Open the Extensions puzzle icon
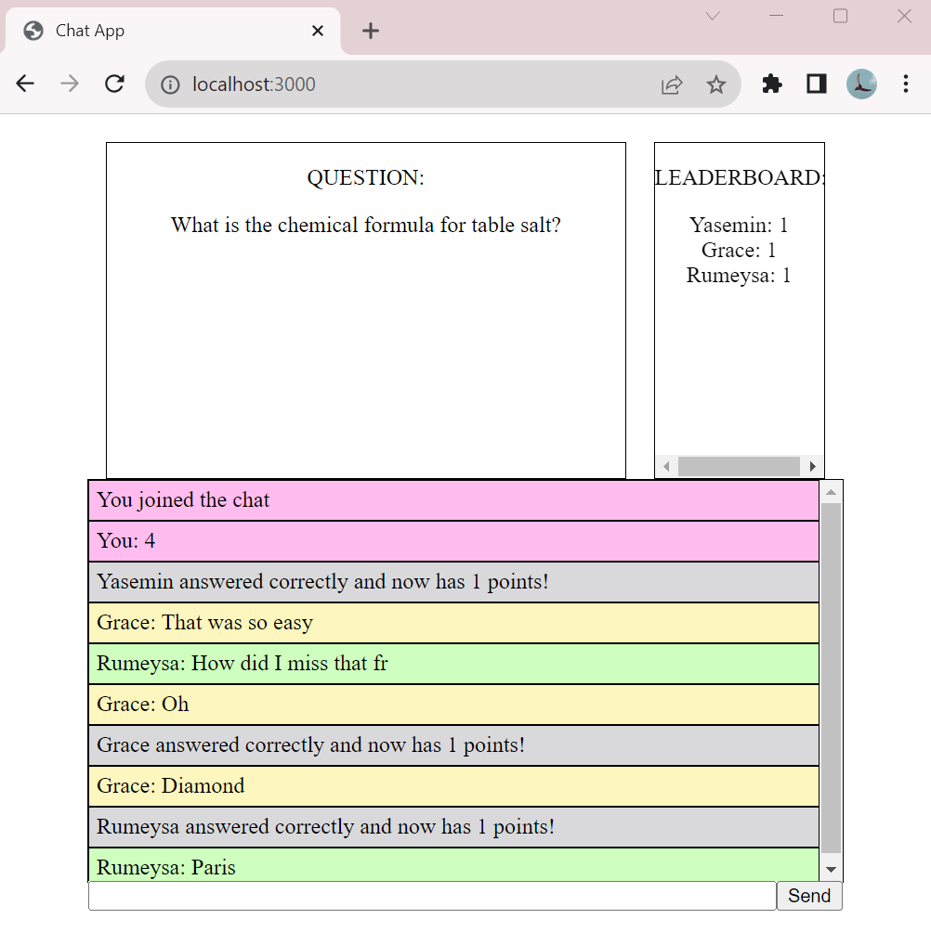This screenshot has width=931, height=945. coord(772,84)
